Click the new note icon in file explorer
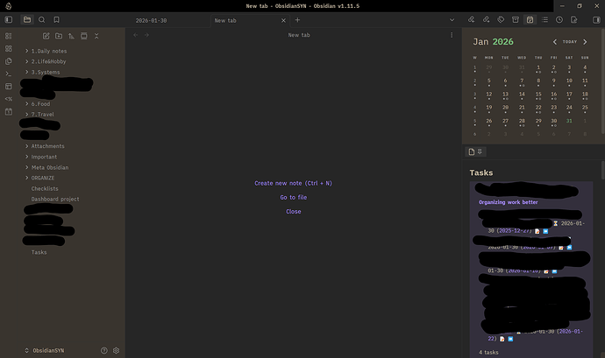 [x=46, y=36]
